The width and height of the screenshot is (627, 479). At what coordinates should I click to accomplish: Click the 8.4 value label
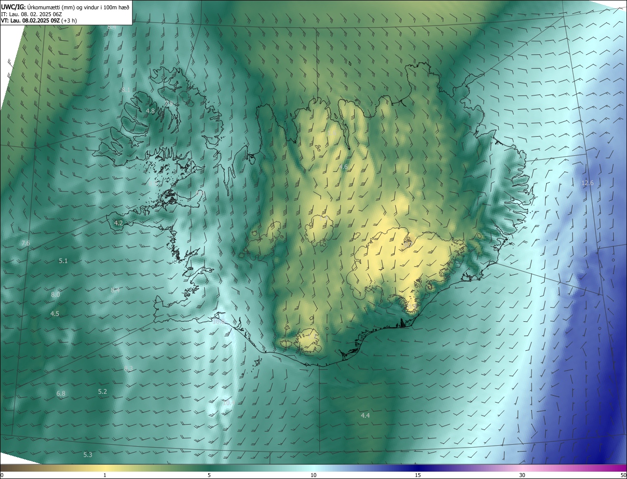coord(115,290)
